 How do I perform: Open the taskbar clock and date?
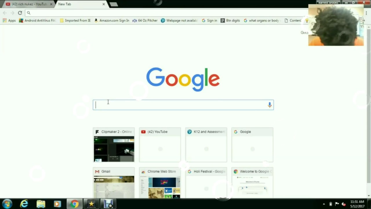pos(357,204)
